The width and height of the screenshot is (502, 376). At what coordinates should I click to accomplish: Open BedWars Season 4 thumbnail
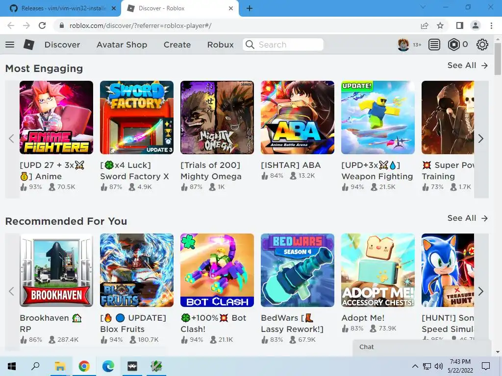pyautogui.click(x=298, y=270)
